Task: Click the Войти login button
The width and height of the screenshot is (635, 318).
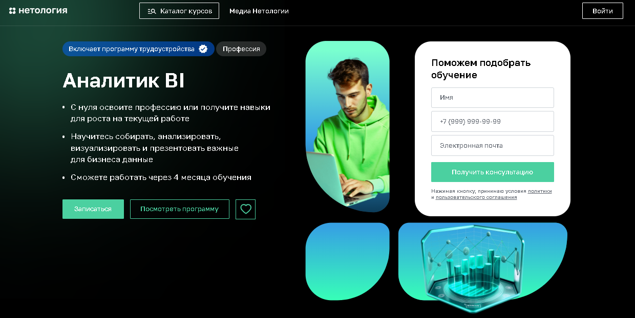Action: (603, 11)
